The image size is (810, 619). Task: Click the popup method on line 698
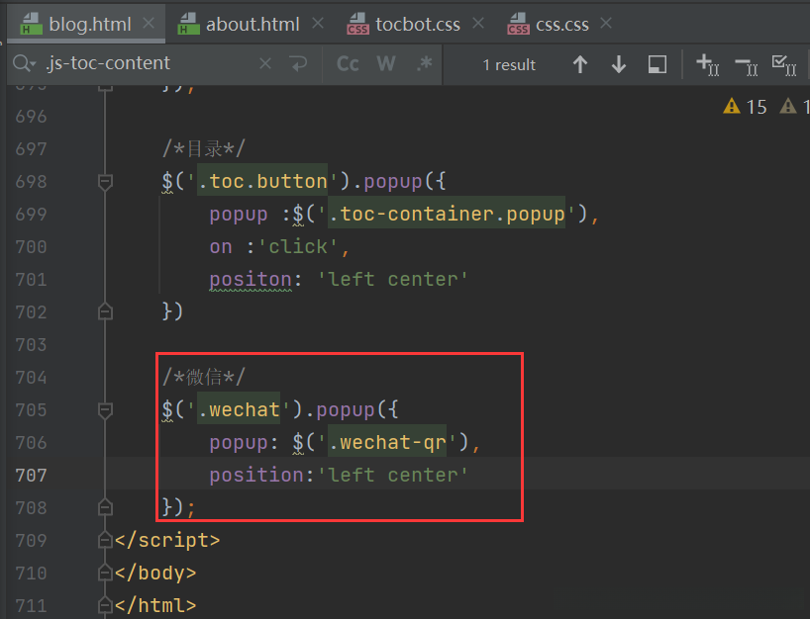click(x=393, y=182)
